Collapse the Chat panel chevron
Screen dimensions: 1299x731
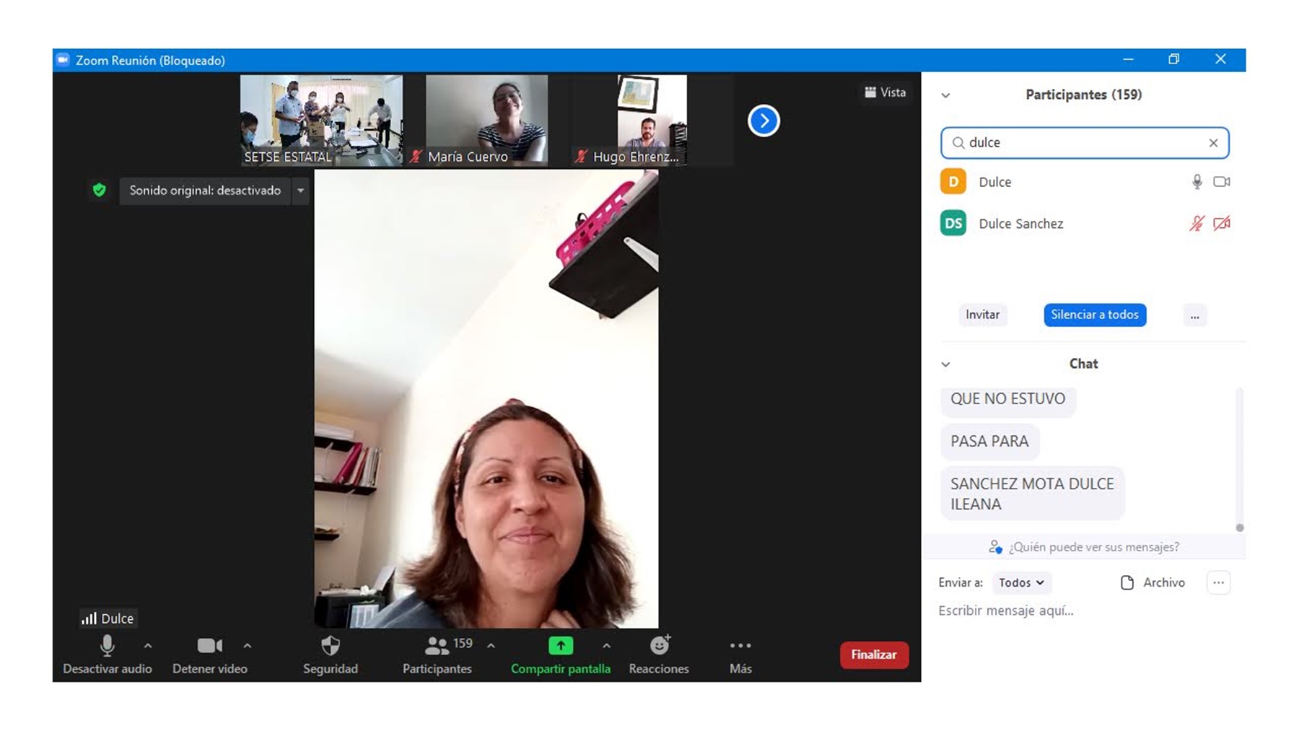tap(945, 364)
